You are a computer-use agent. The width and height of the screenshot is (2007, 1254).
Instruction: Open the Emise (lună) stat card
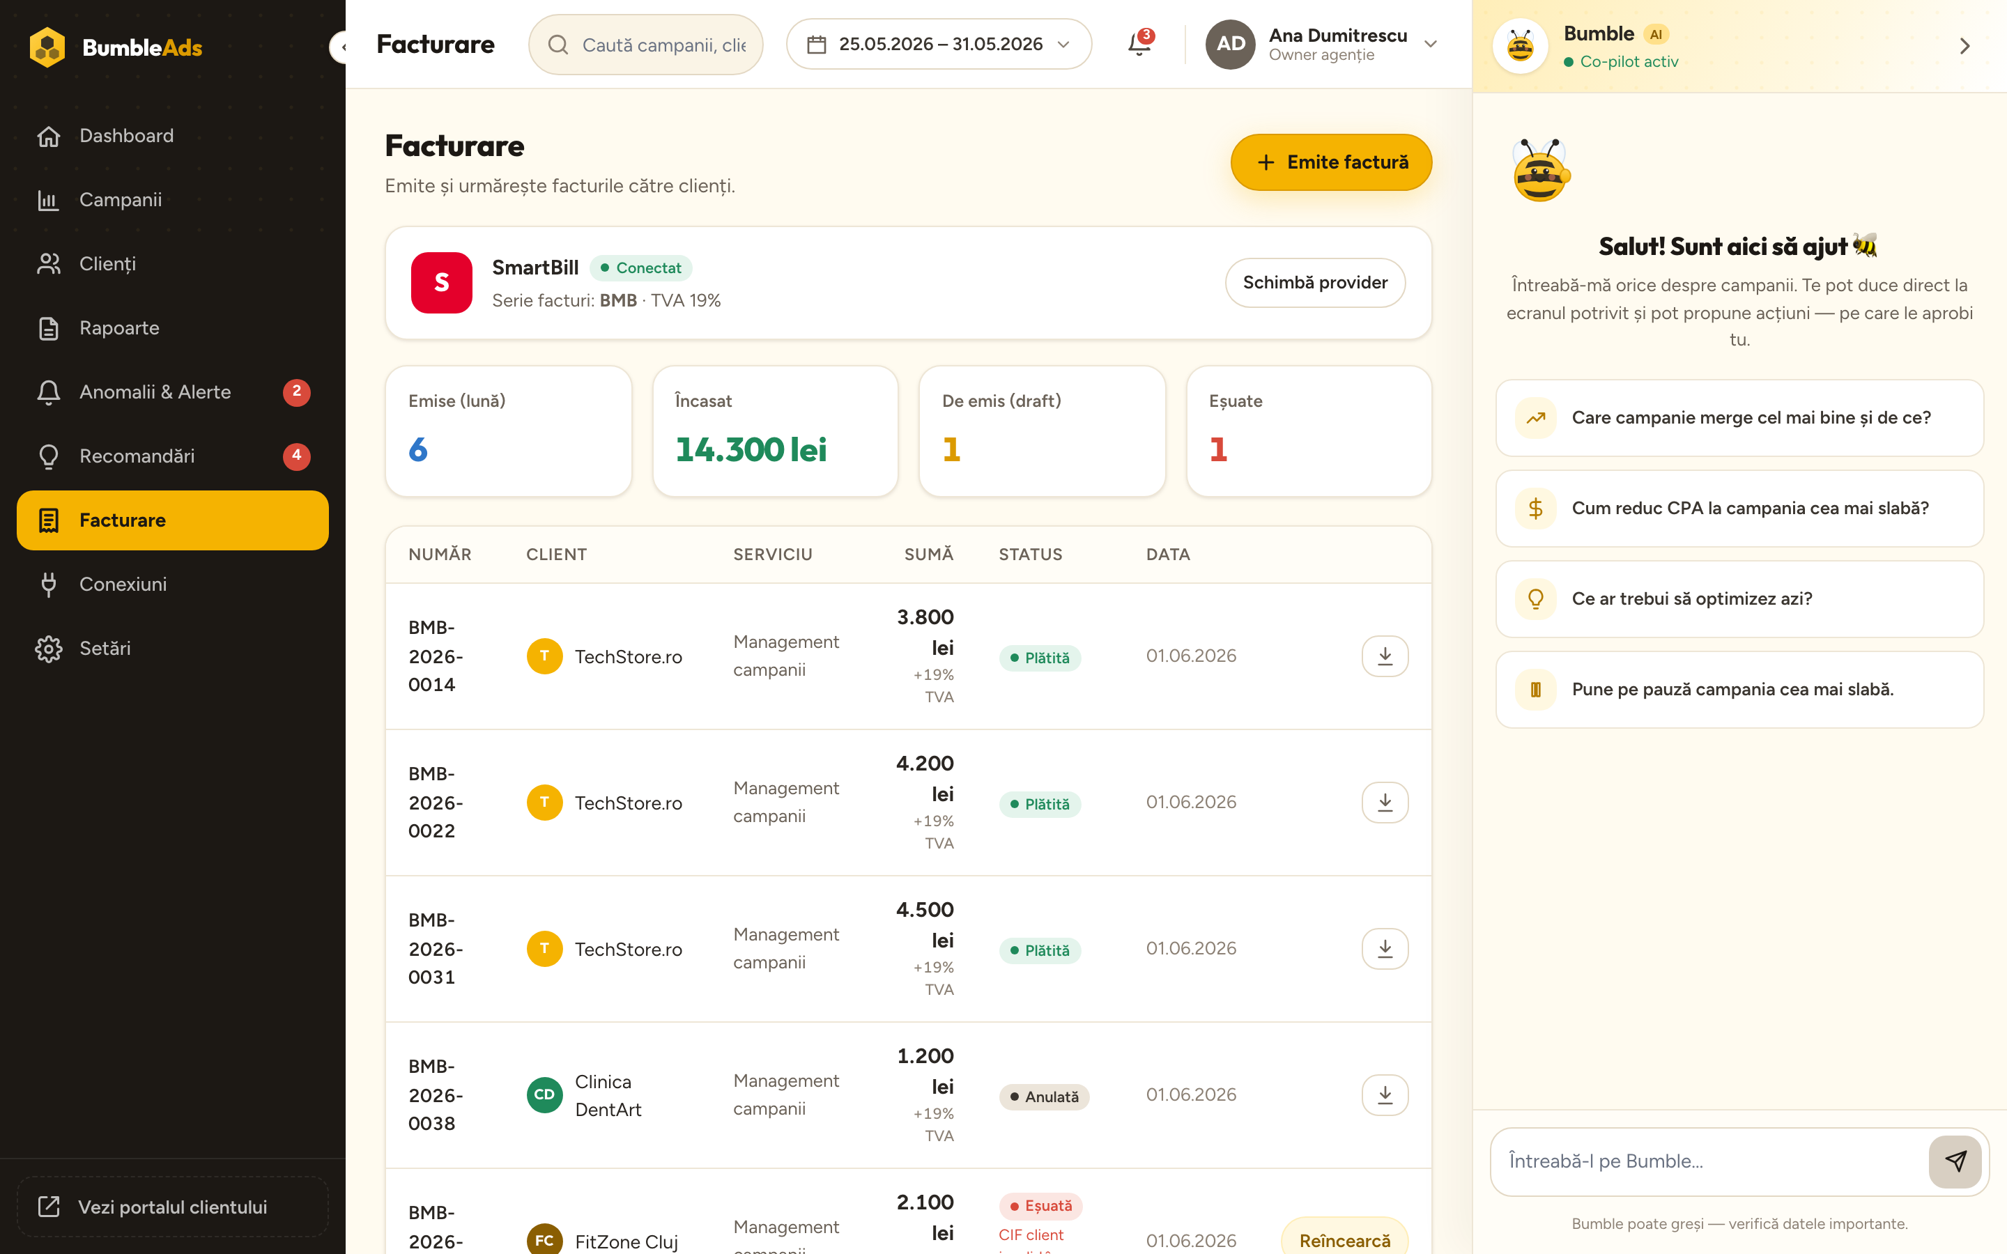tap(509, 431)
